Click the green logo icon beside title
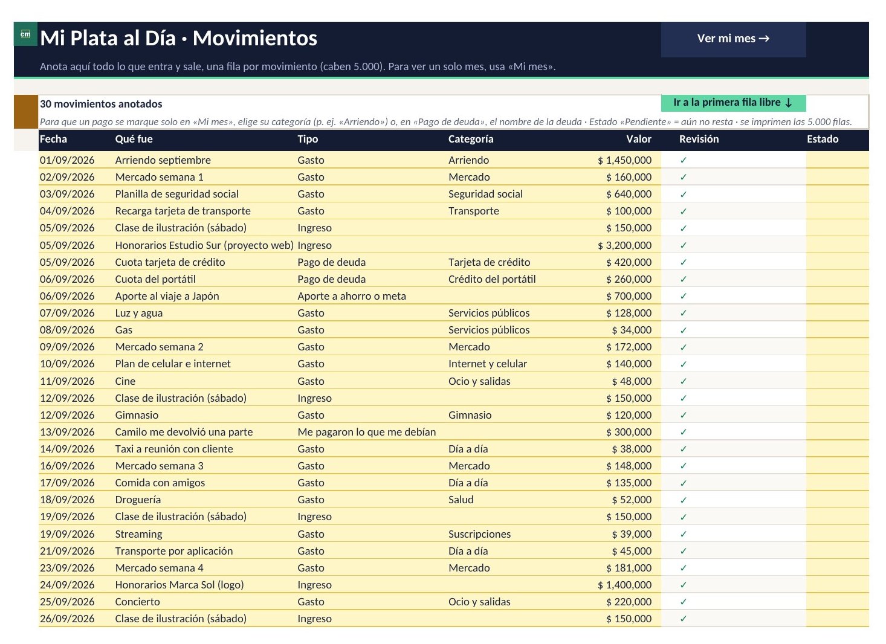Image resolution: width=886 pixels, height=644 pixels. (x=25, y=34)
